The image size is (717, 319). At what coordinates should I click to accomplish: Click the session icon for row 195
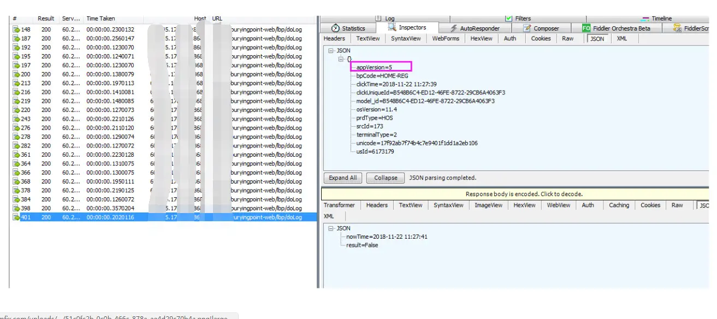[x=16, y=56]
